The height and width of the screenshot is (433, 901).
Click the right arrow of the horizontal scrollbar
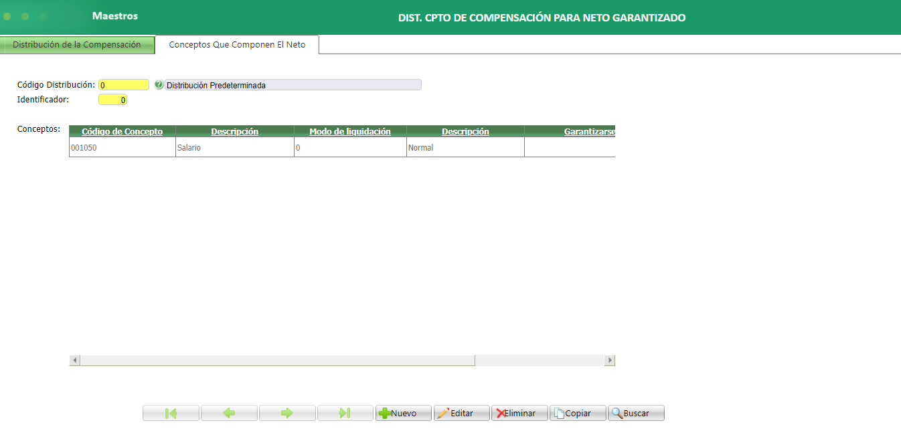[x=608, y=360]
